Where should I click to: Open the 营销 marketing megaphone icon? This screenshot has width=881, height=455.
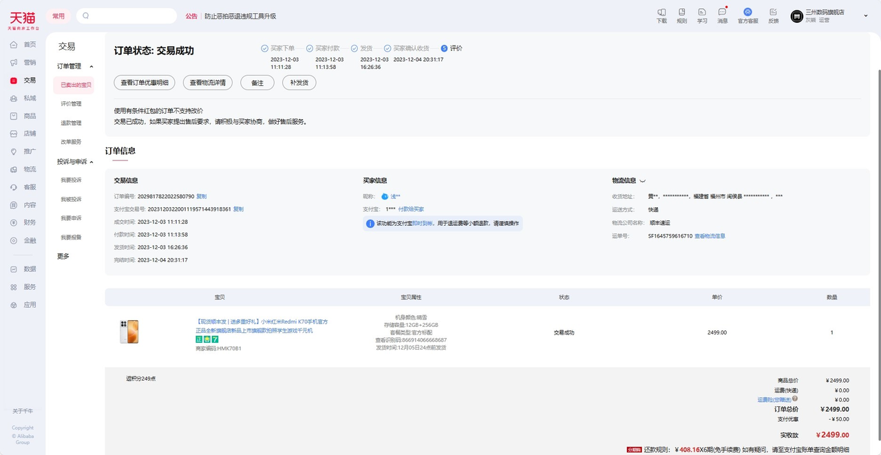pyautogui.click(x=14, y=62)
